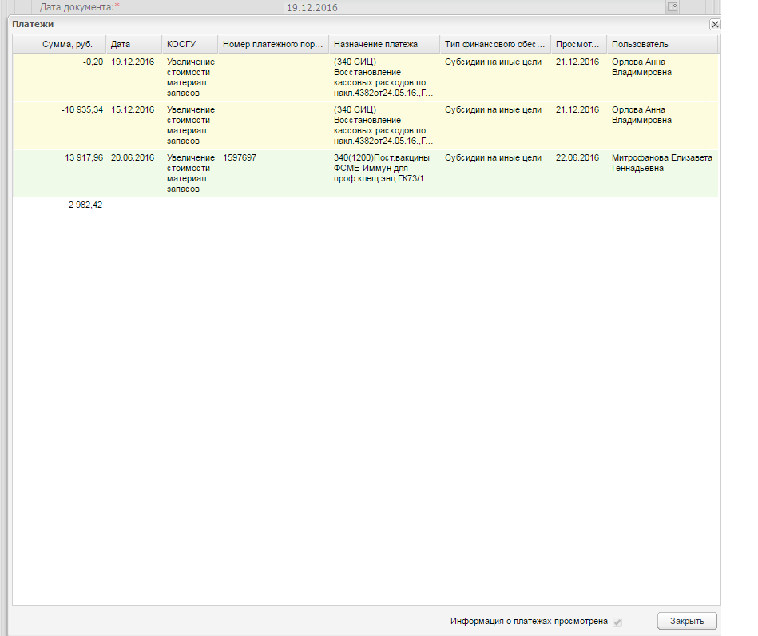Click the total sum 2 982,42
The width and height of the screenshot is (758, 636).
click(85, 205)
